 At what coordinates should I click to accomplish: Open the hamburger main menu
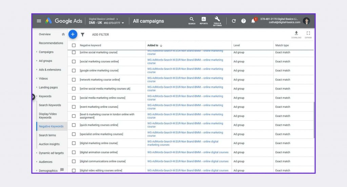click(39, 21)
